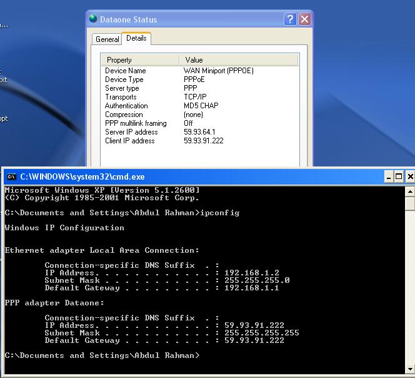Screen dimensions: 415x378
Task: Click the Dataone Status globe icon
Action: 93,19
